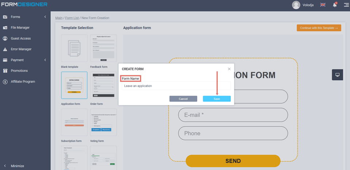Click the FormDesigner logo
This screenshot has height=170, width=350.
[x=24, y=4]
